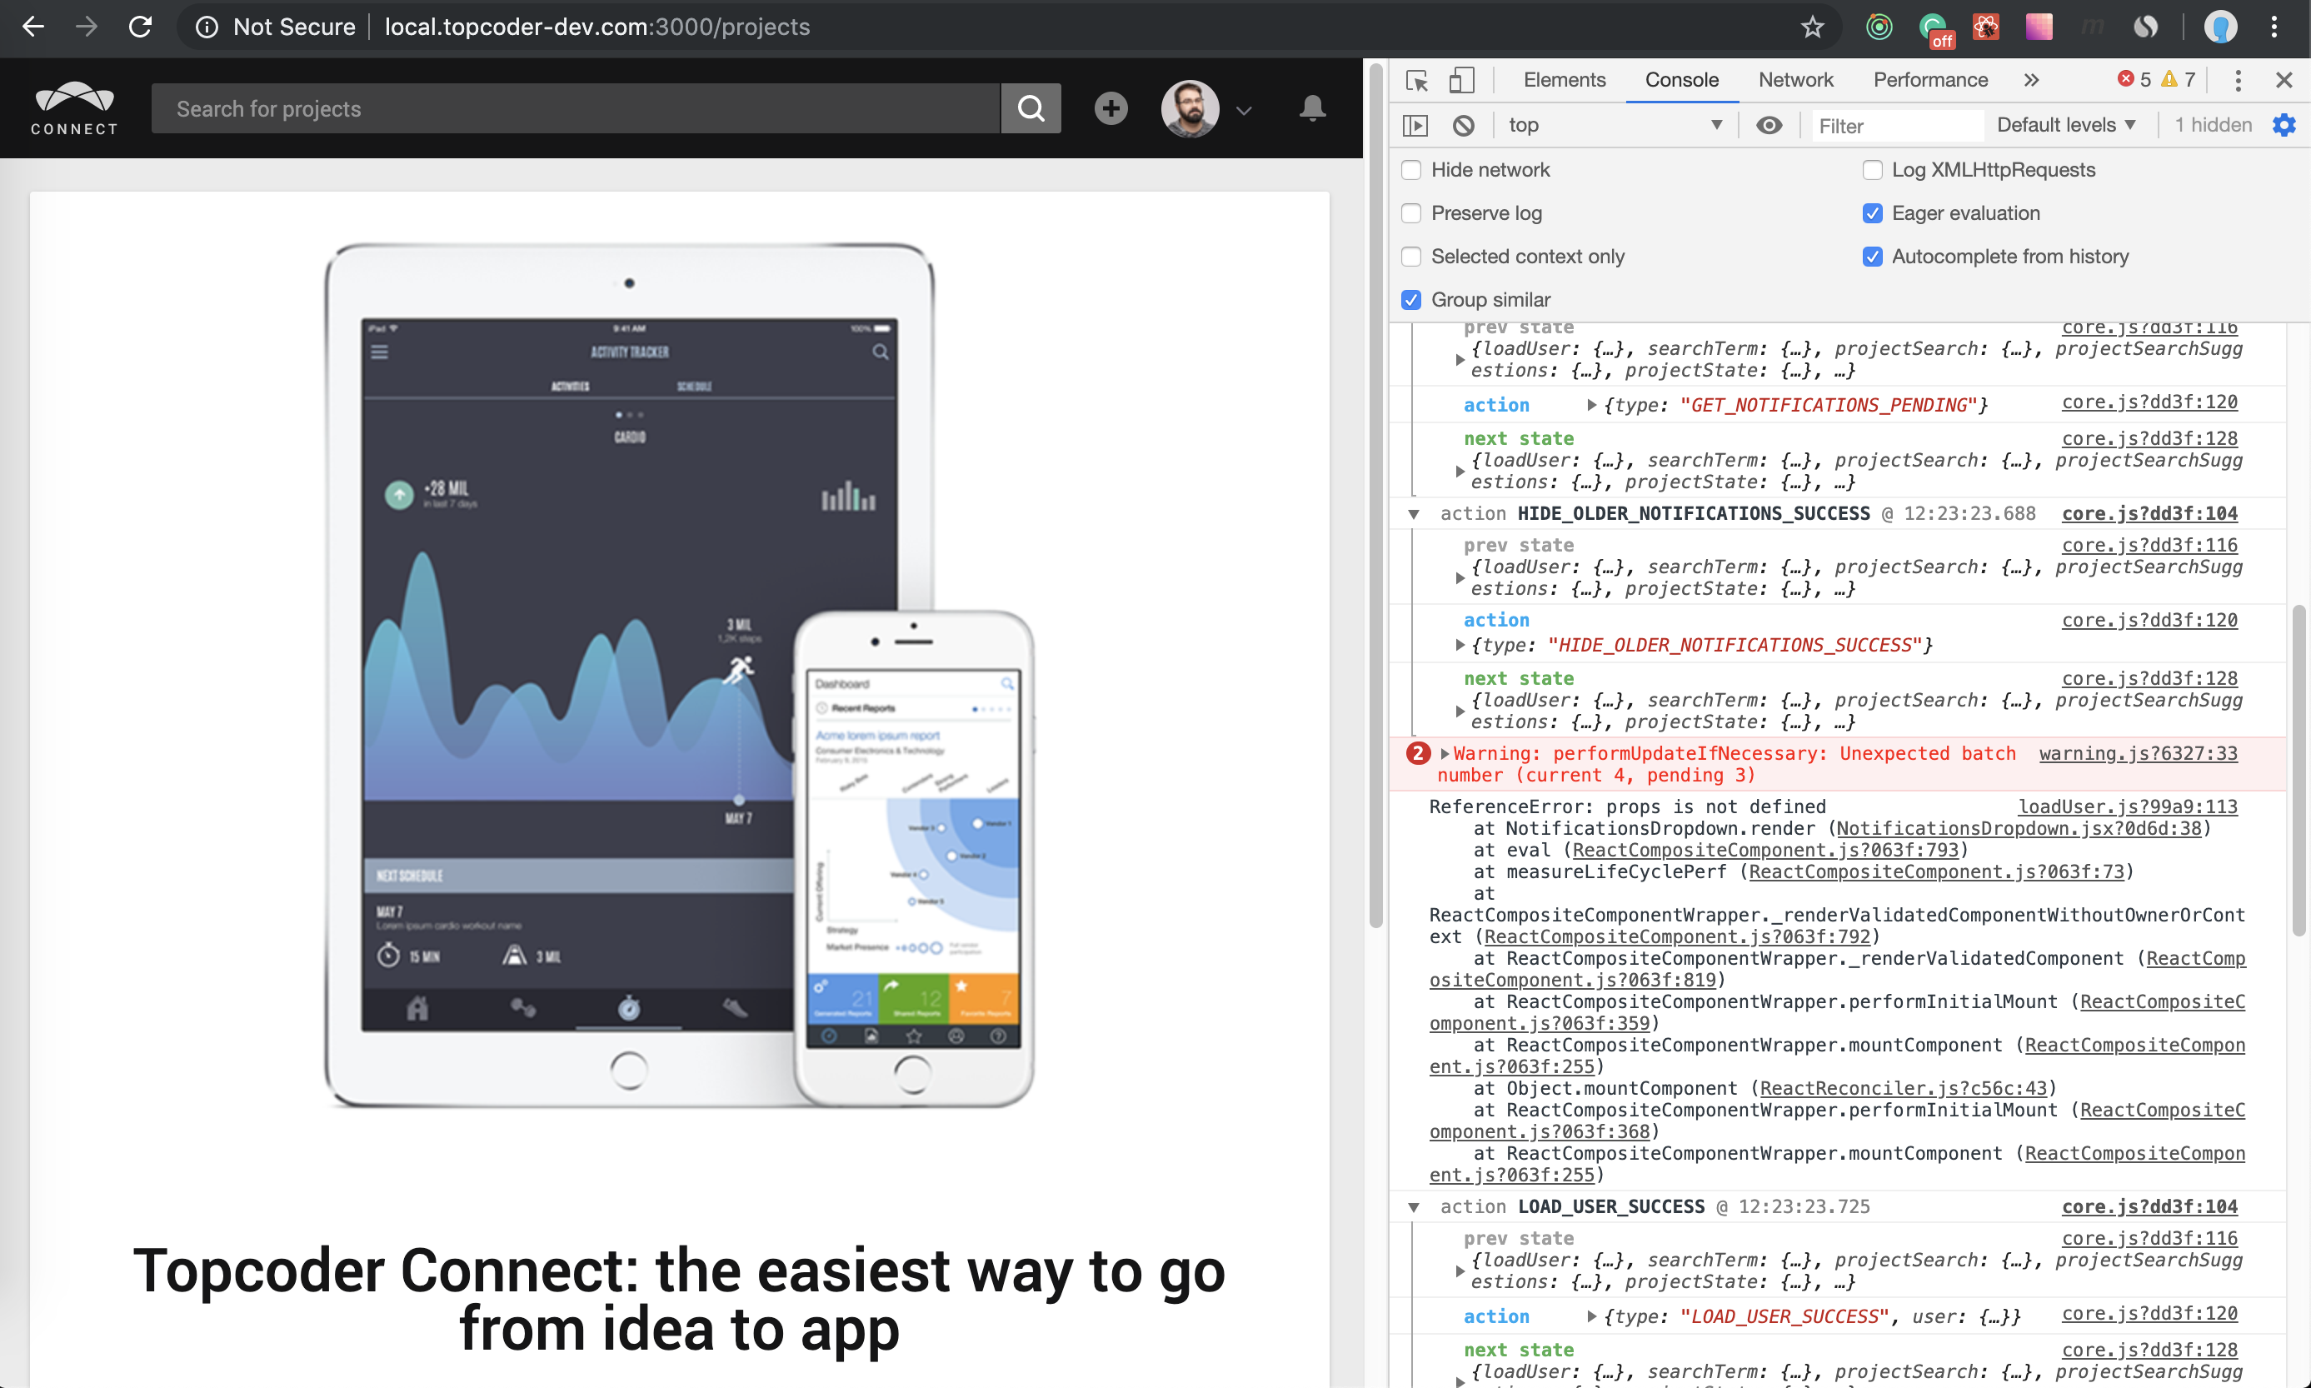
Task: Open the NotificationsDropdown.jsx source link
Action: 2019,829
